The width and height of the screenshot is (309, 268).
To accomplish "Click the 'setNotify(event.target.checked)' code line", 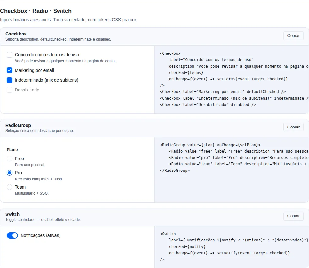I will tap(230, 253).
